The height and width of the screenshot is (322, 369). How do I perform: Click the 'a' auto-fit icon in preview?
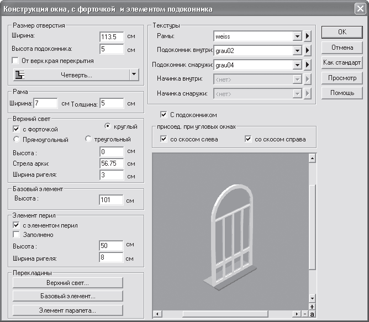312,314
